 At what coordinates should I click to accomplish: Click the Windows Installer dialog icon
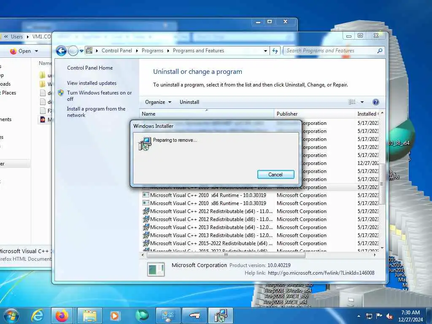click(x=145, y=143)
